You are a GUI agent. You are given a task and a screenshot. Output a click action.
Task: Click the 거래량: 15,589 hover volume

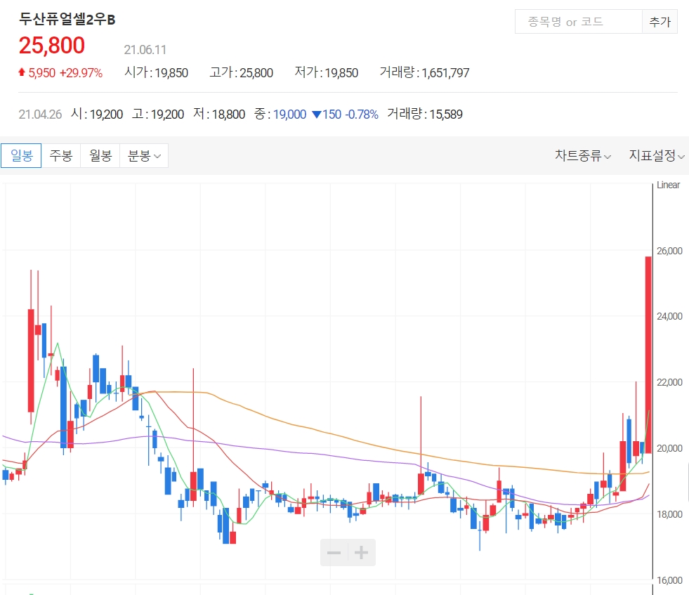click(x=425, y=115)
